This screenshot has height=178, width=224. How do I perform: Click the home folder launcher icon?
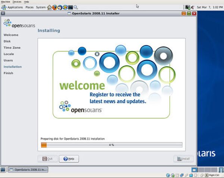pyautogui.click(x=49, y=7)
